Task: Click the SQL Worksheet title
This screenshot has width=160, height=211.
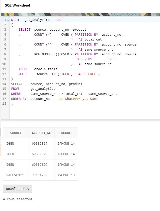Action: (18, 5)
